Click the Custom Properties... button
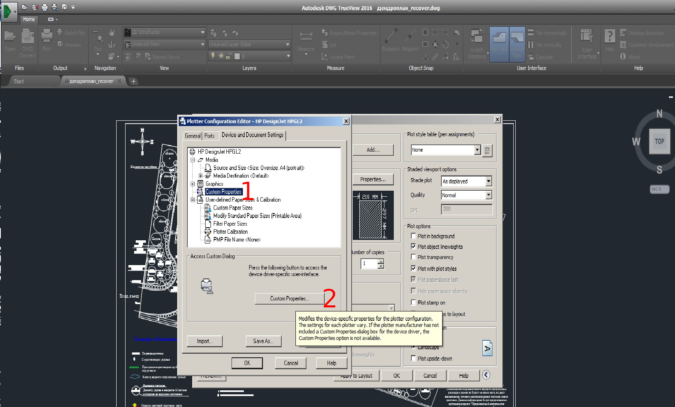Image resolution: width=675 pixels, height=407 pixels. coord(289,298)
